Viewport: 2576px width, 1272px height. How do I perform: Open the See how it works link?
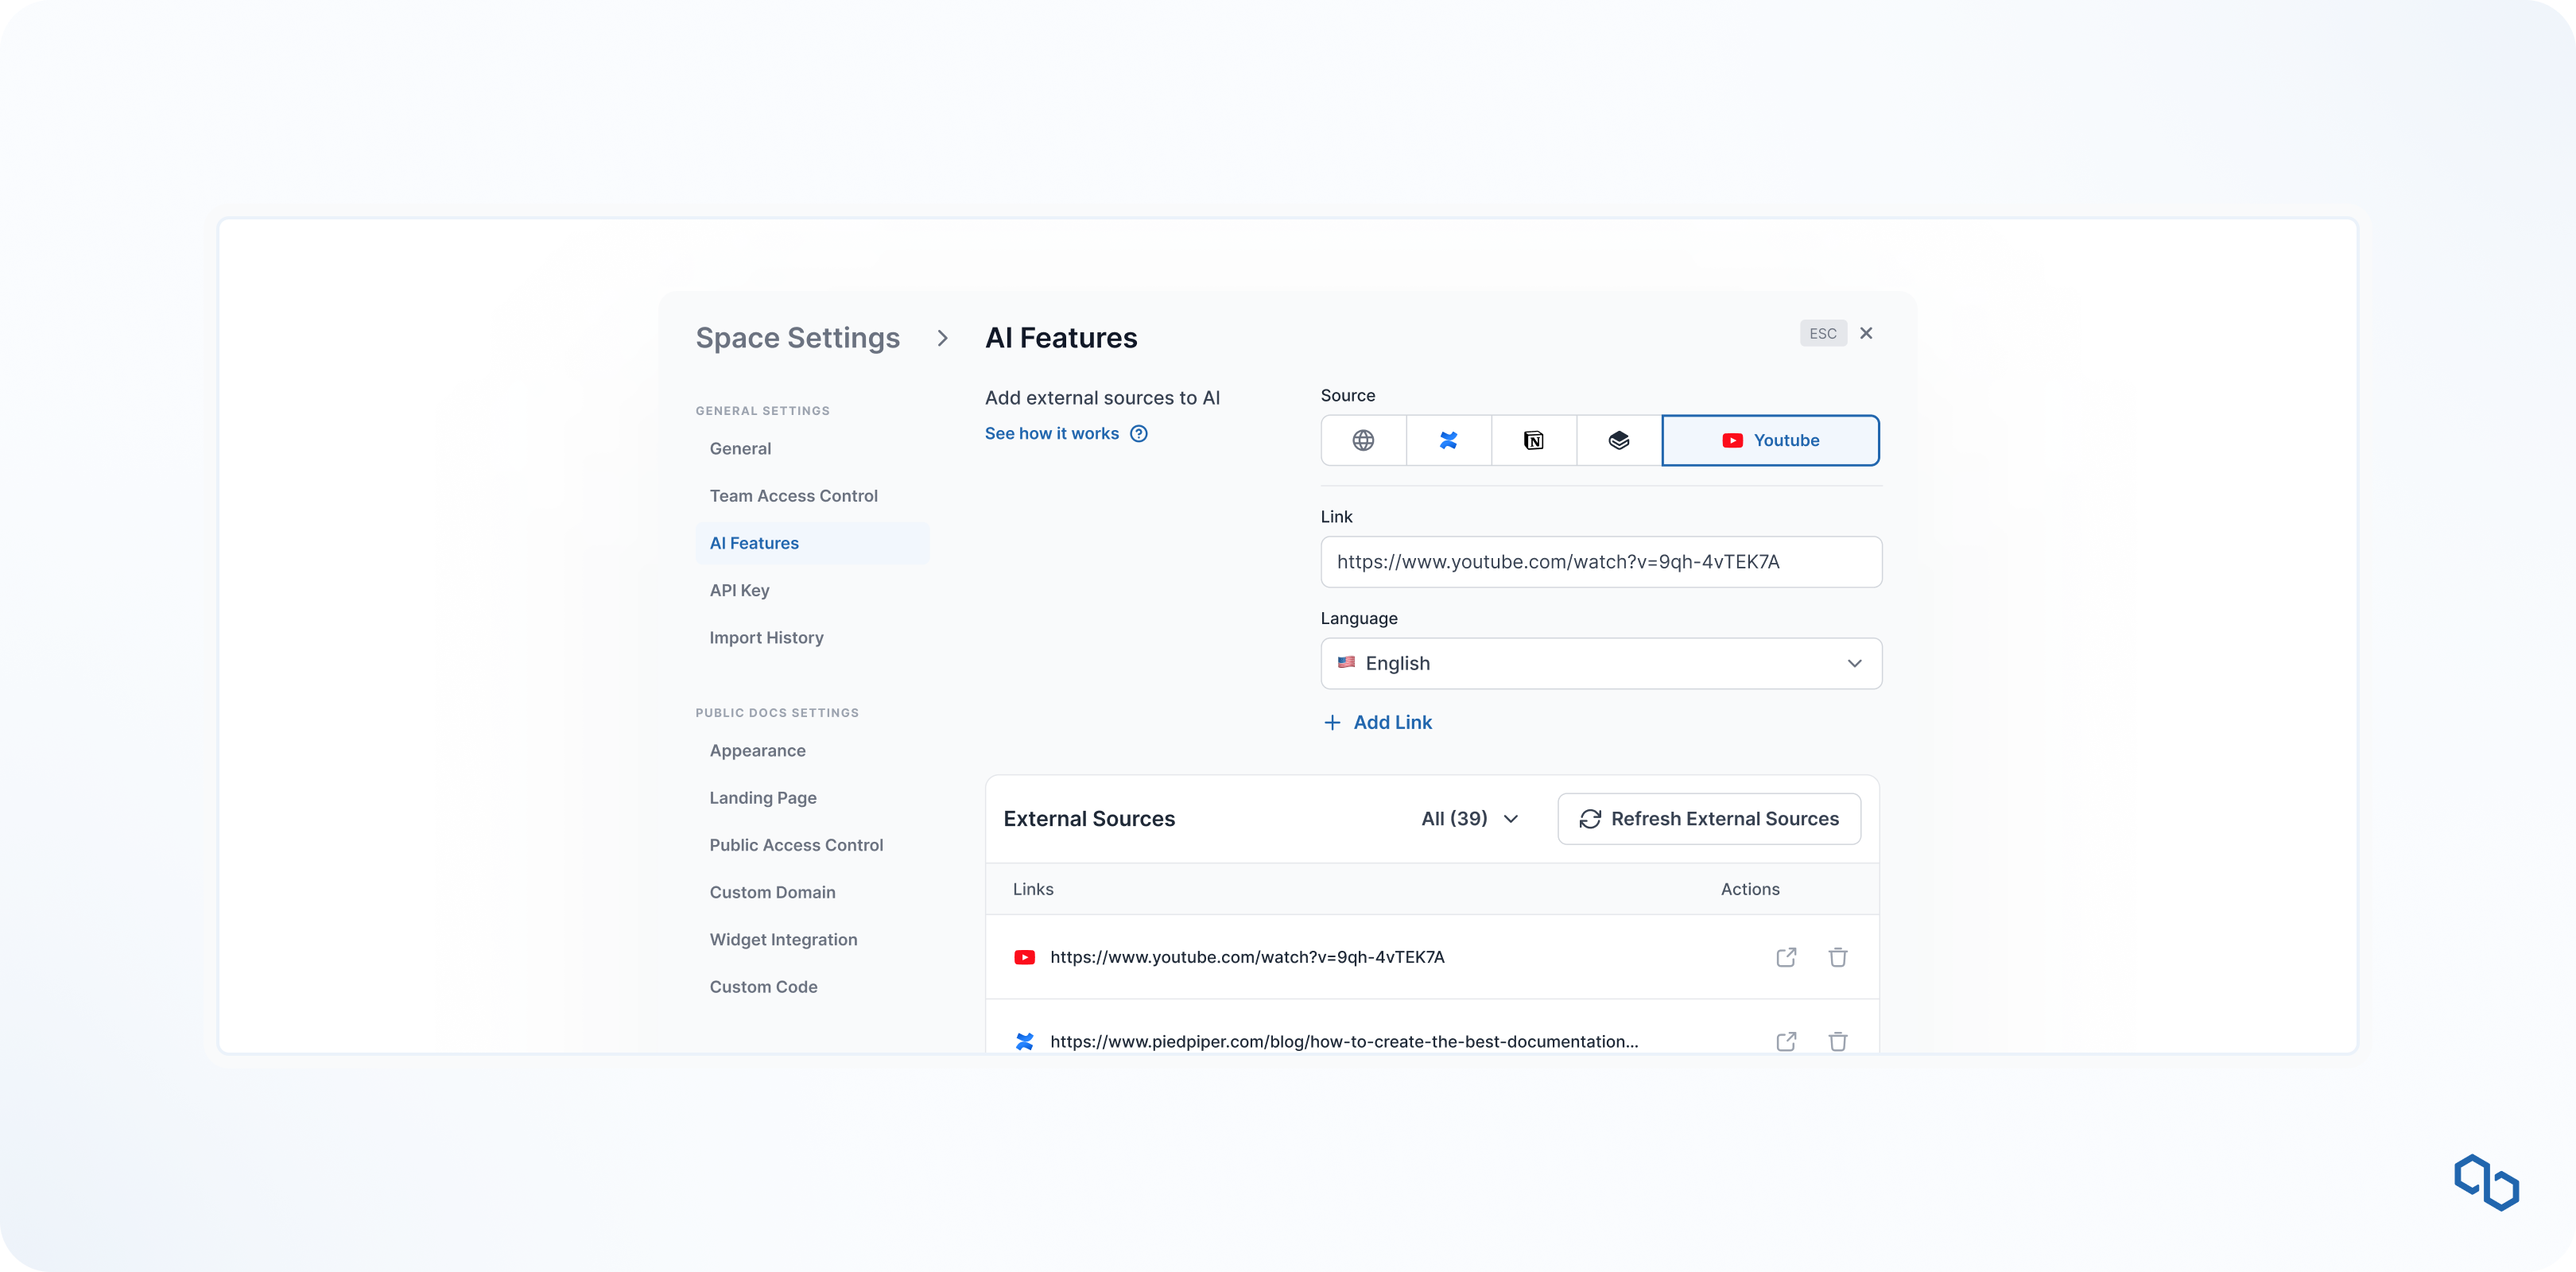(1052, 433)
